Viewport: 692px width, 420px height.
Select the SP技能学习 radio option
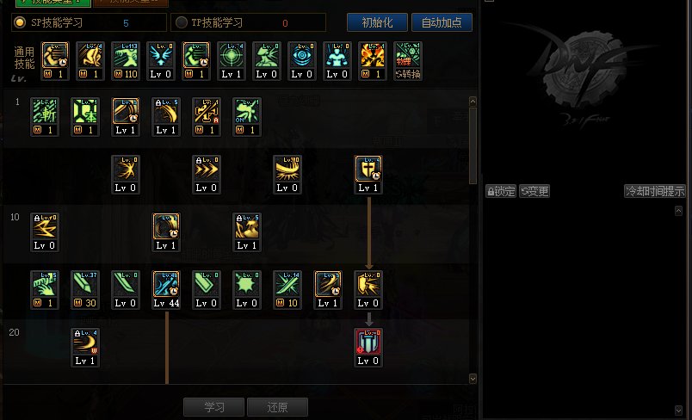20,22
